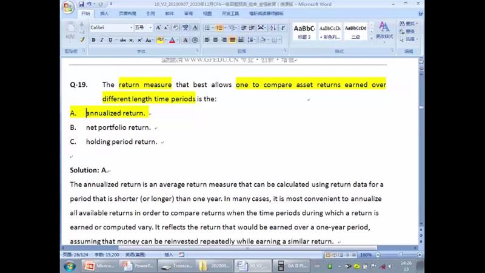Open the font size dropdown
Screen dimensions: 485x273
(150, 27)
